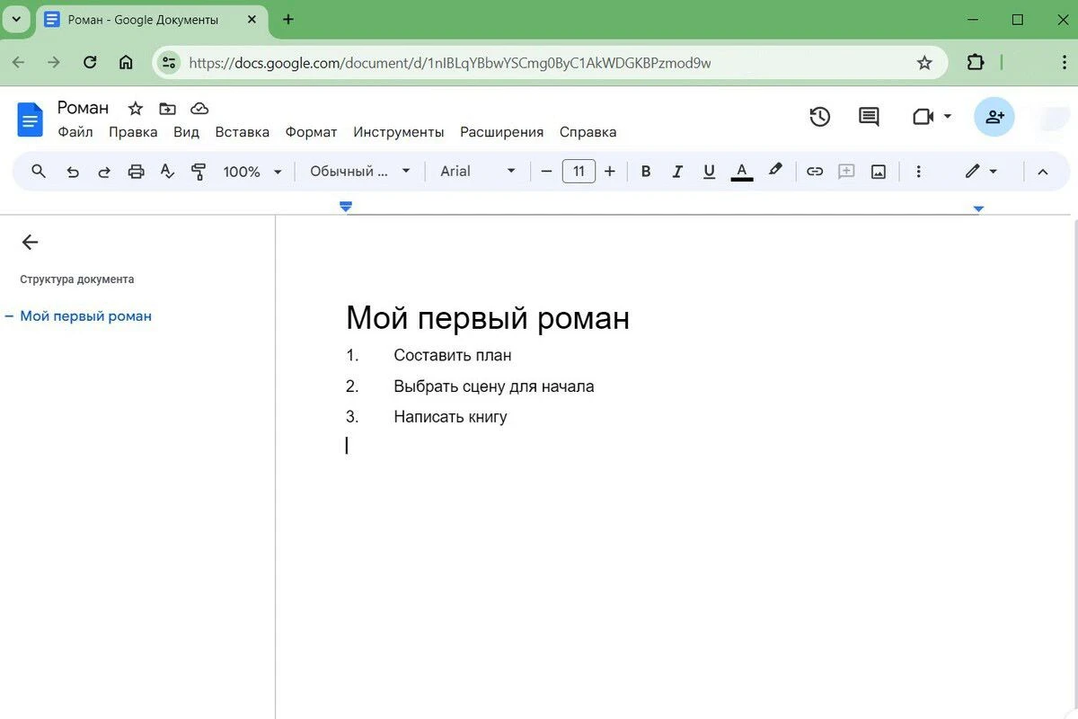
Task: Toggle underline formatting
Action: coord(709,172)
